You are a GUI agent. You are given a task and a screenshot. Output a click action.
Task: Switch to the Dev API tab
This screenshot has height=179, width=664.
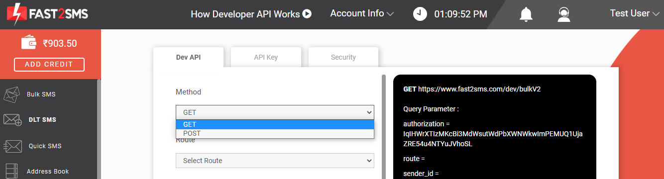[x=189, y=57]
